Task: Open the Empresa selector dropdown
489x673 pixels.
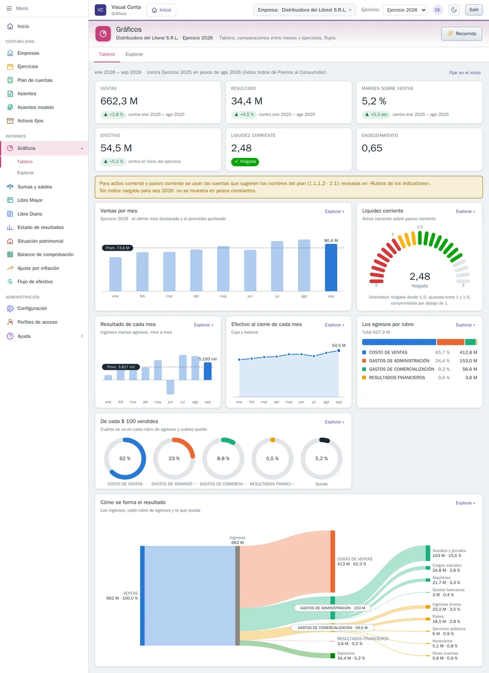Action: pos(305,10)
